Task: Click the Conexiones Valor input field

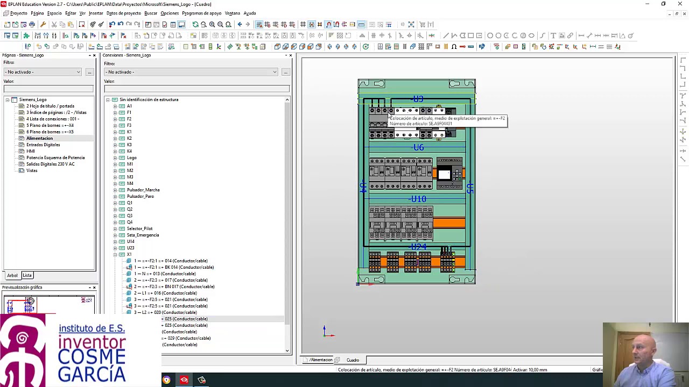Action: [x=197, y=89]
